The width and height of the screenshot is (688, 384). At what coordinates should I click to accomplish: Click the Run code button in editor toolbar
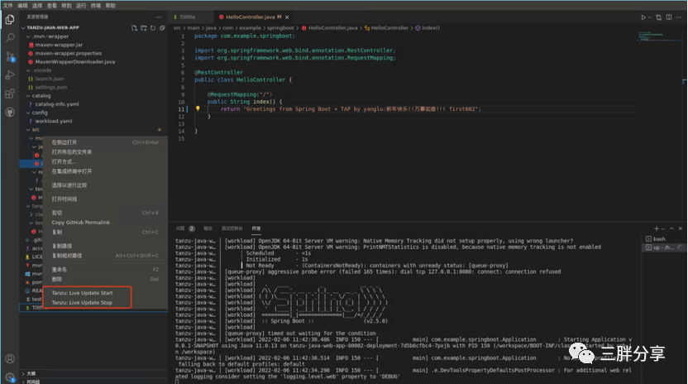tap(643, 17)
